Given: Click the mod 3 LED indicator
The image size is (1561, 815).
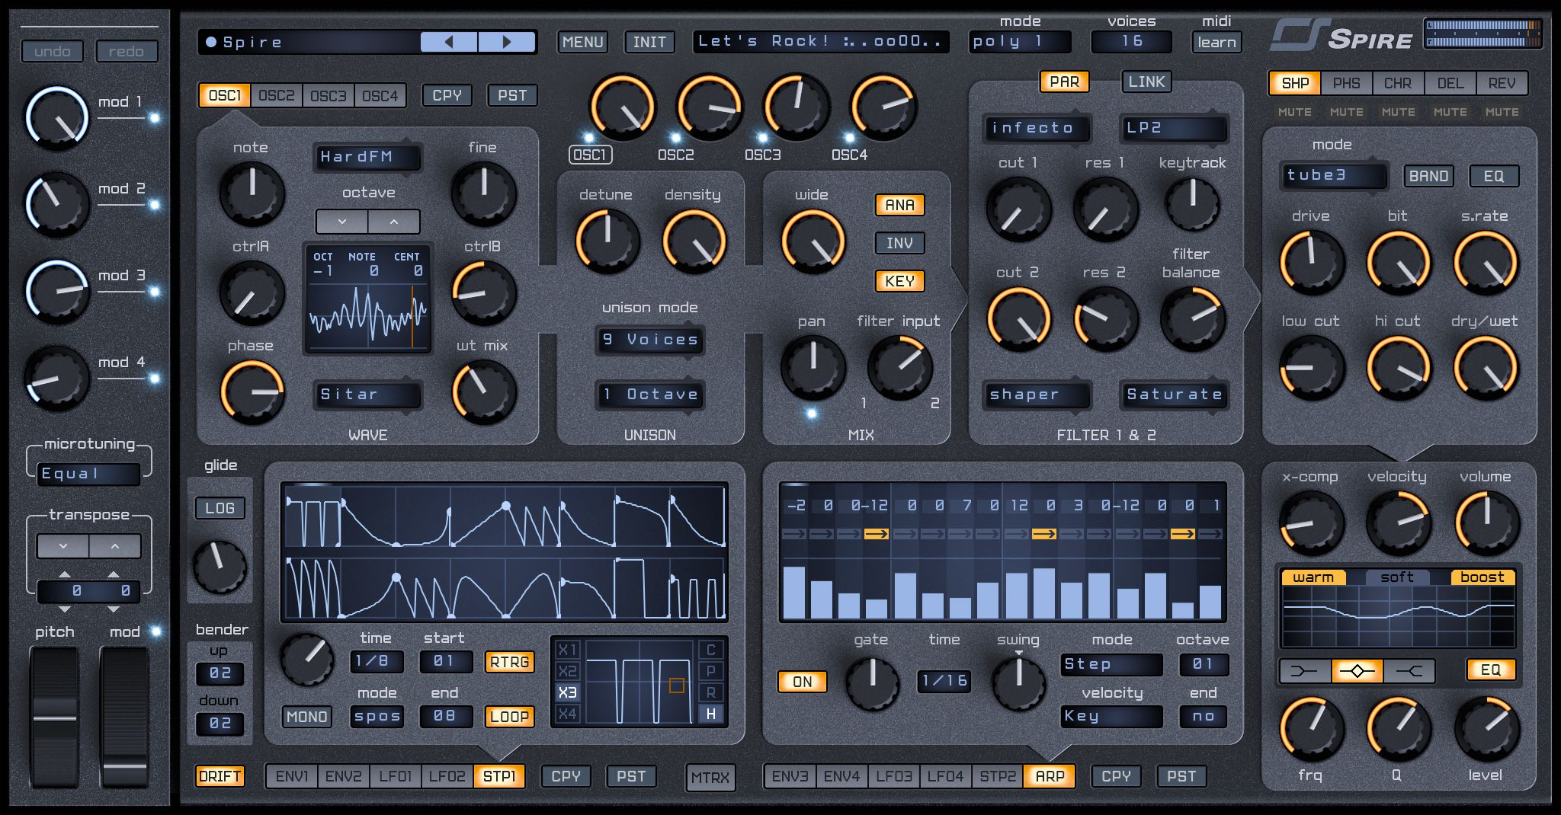Looking at the screenshot, I should pyautogui.click(x=155, y=292).
